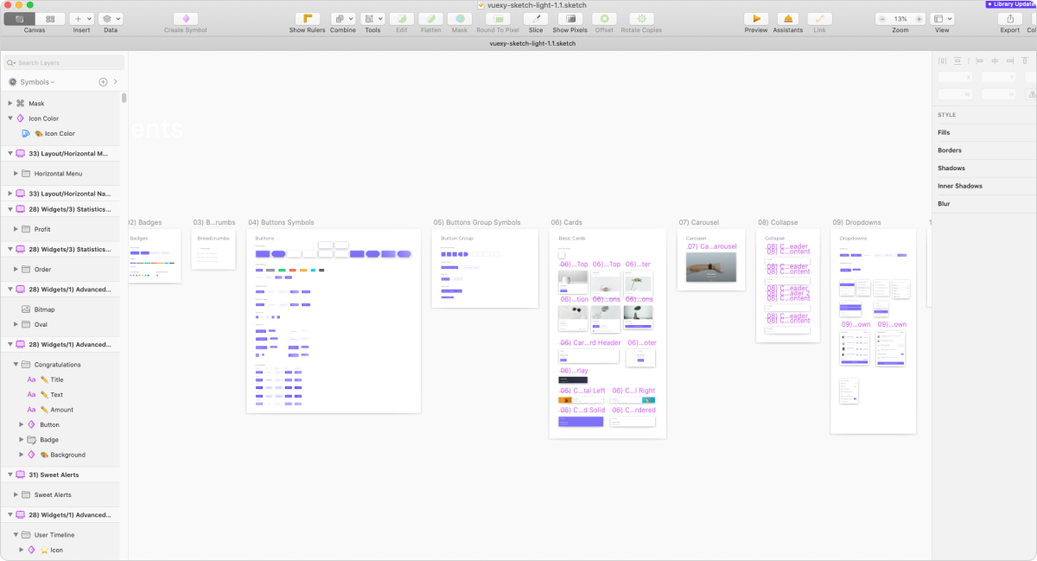Select the Sweet Alerts layer folder
This screenshot has width=1037, height=561.
tap(53, 495)
